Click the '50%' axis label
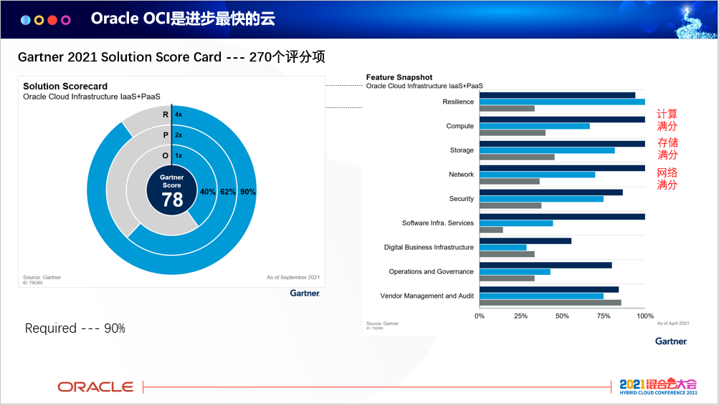719x405 pixels. pos(562,316)
